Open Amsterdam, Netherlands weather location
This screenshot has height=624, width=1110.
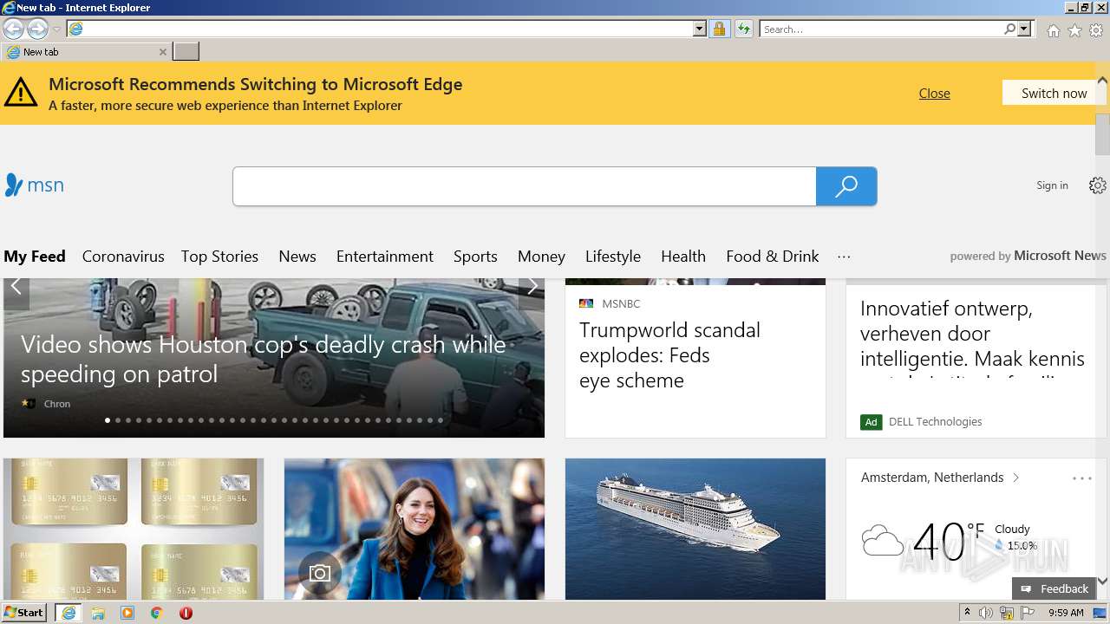click(940, 478)
